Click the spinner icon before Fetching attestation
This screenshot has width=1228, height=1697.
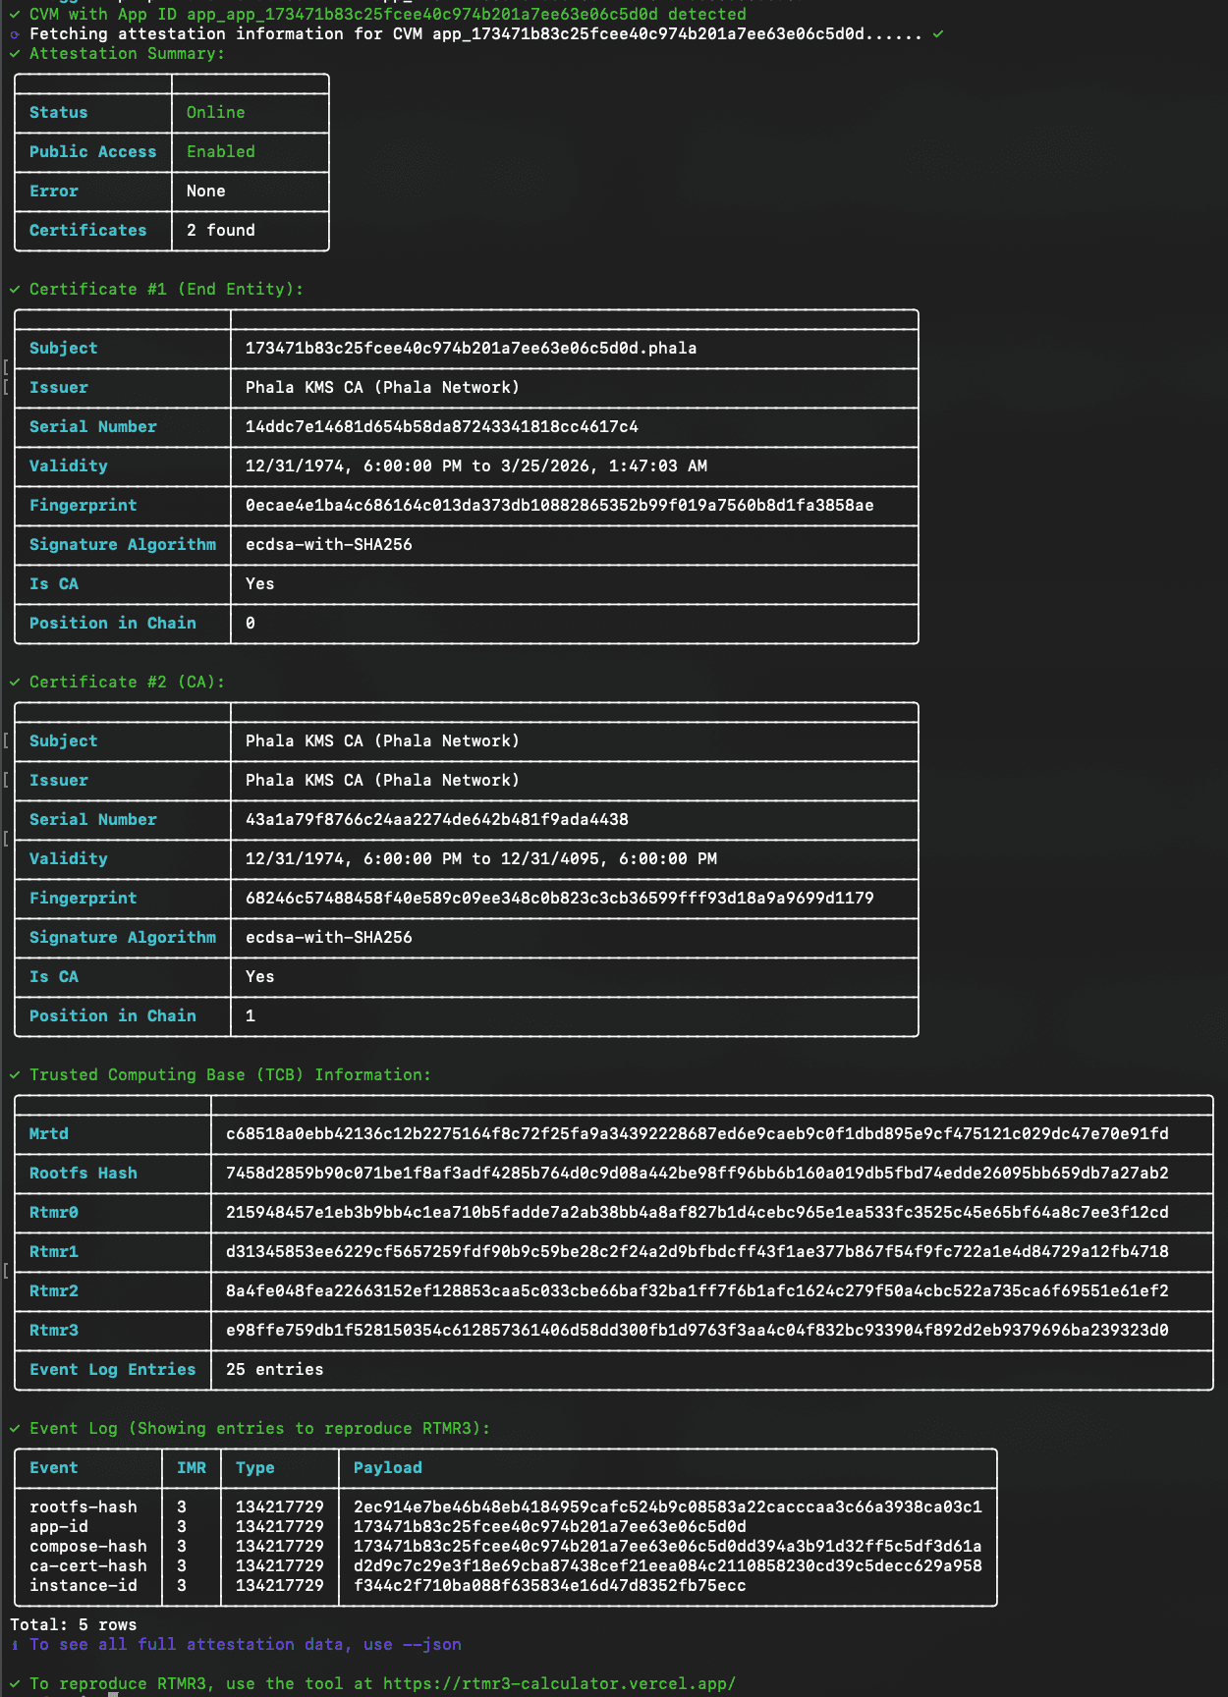tap(15, 34)
